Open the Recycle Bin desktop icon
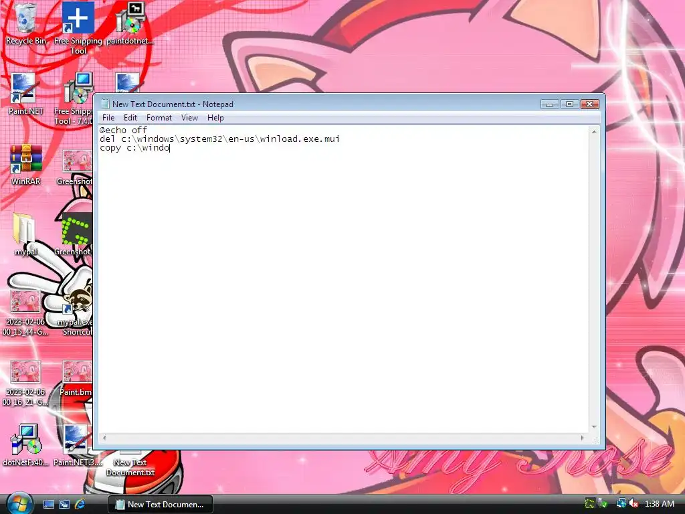This screenshot has width=685, height=514. [26, 24]
